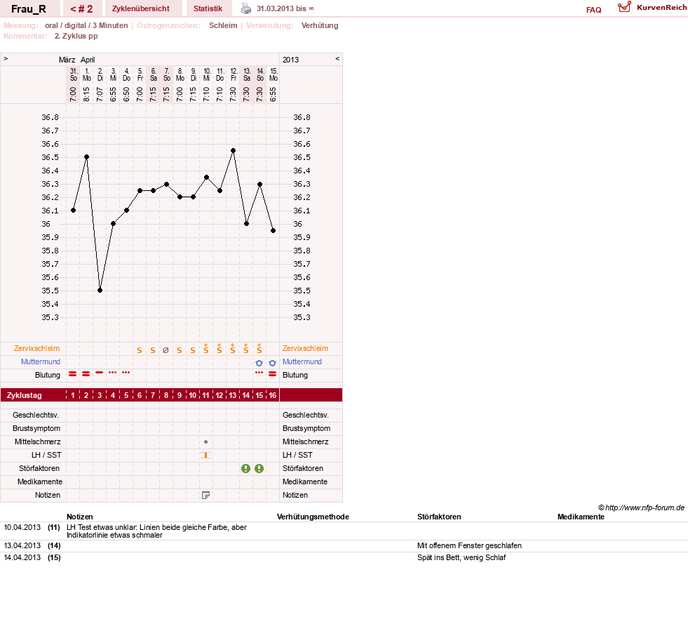Click the Muttermund symbol on cycle day 15
Image resolution: width=688 pixels, height=624 pixels.
point(259,363)
